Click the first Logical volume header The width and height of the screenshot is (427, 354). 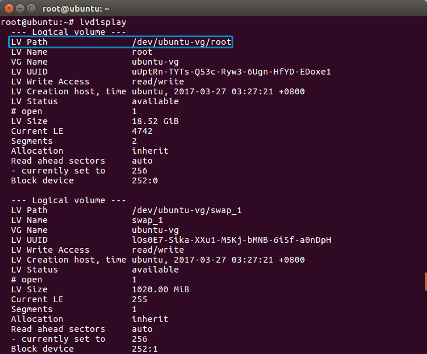click(68, 32)
